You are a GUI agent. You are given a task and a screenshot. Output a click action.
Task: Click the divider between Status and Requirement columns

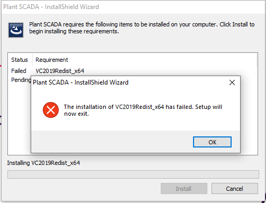(x=32, y=60)
